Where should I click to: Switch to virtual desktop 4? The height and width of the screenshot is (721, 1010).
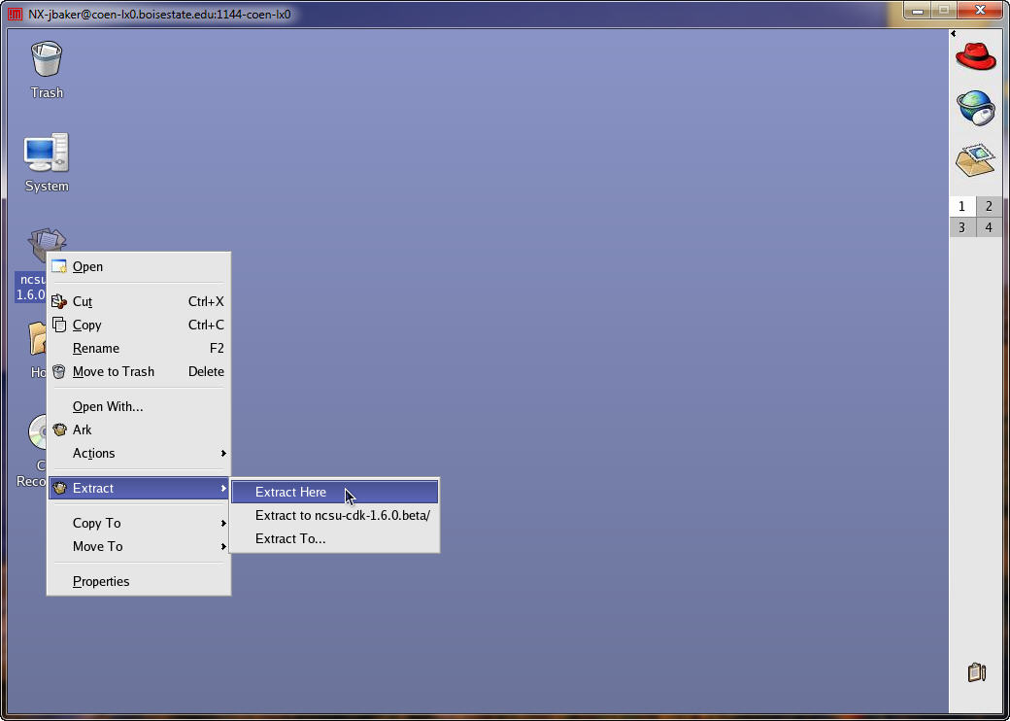(989, 226)
